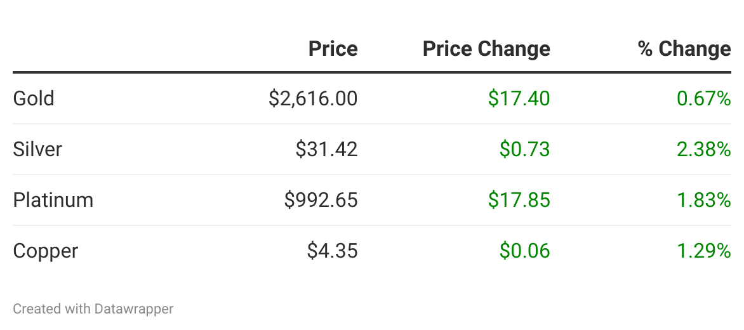Viewport: 744px width, 330px height.
Task: Click Copper percent change 1.29%
Action: pos(704,251)
